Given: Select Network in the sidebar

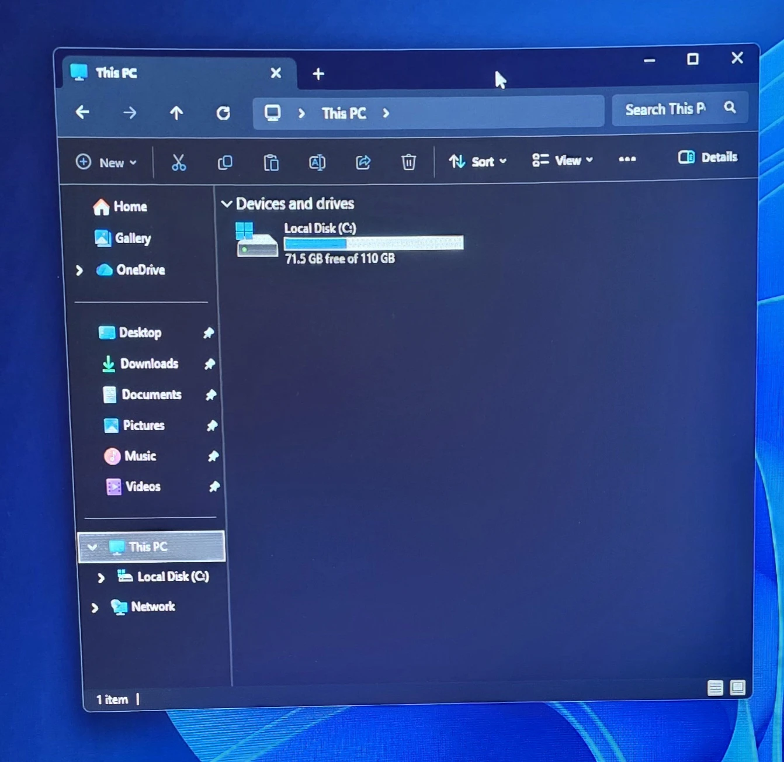Looking at the screenshot, I should point(143,607).
